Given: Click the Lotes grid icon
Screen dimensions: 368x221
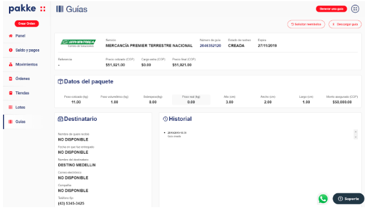Looking at the screenshot, I should (x=11, y=107).
